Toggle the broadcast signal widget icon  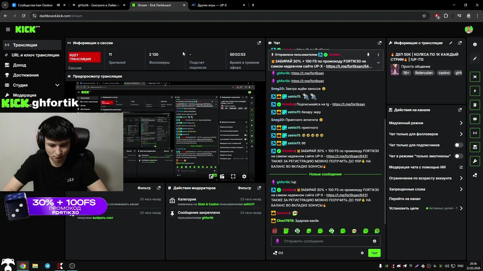tap(475, 133)
